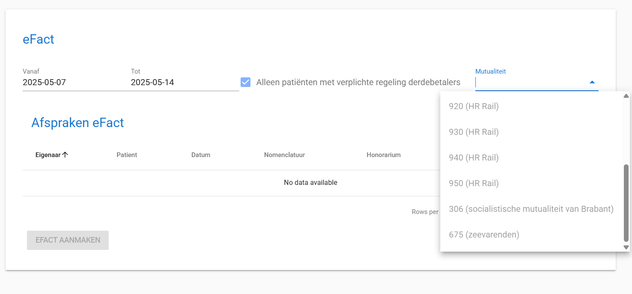
Task: Click the dropdown list scroll-down arrow
Action: [626, 247]
